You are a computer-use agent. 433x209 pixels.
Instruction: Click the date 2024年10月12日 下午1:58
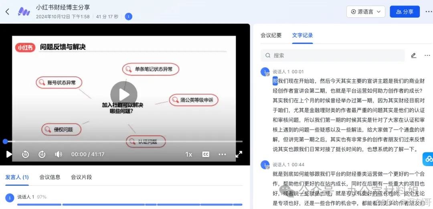pos(63,16)
